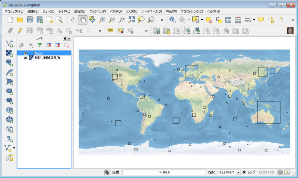The image size is (298, 178).
Task: Toggle visibility of NE1_50M_SR_W layer
Action: coord(25,58)
